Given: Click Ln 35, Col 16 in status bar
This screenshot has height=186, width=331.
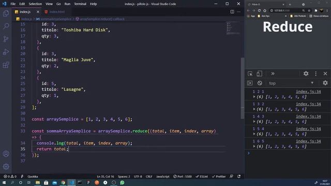Looking at the screenshot, I should (106, 177).
